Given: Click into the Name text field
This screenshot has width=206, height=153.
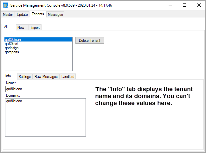Looking at the screenshot, I should coord(29,89).
